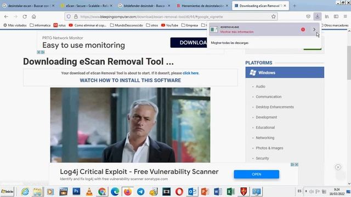Close the bottom Log4j ad with X
This screenshot has height=197, width=351.
tap(296, 165)
